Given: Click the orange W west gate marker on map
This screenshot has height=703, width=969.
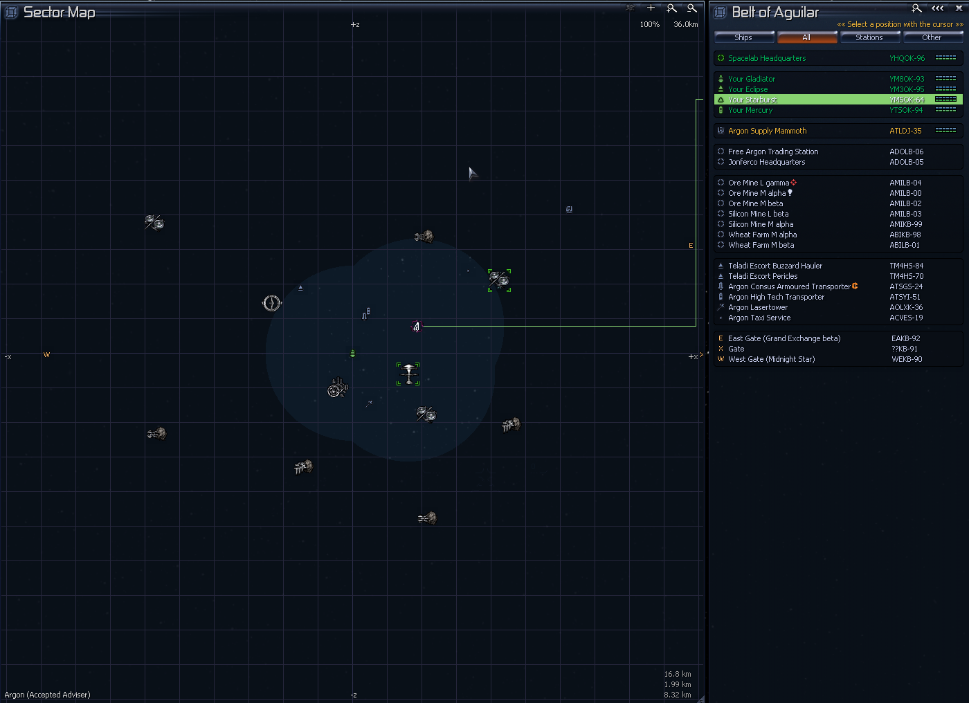Looking at the screenshot, I should tap(47, 355).
